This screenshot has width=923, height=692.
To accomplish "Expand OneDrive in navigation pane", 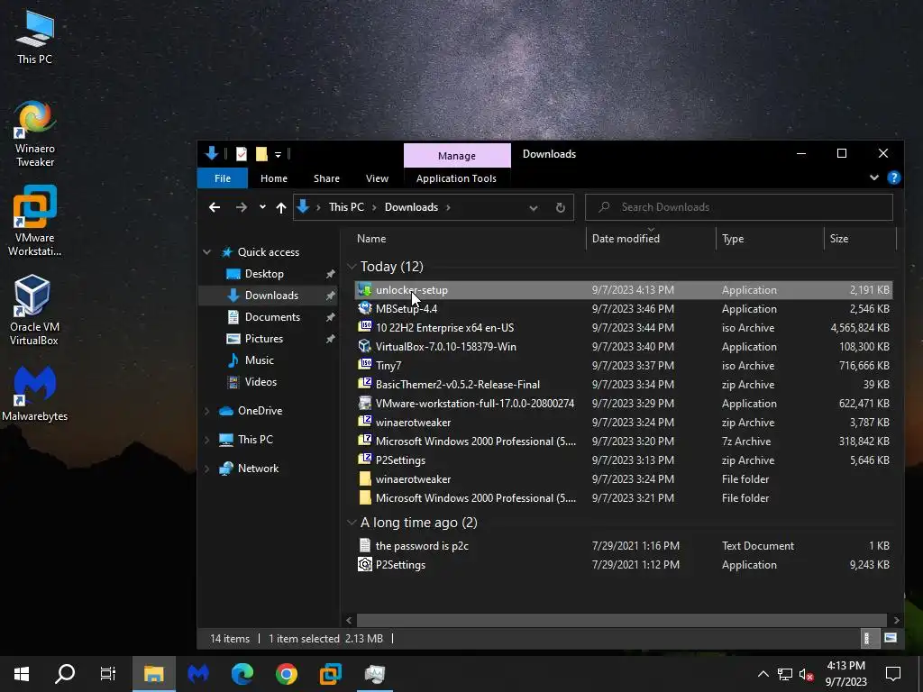I will (x=206, y=411).
